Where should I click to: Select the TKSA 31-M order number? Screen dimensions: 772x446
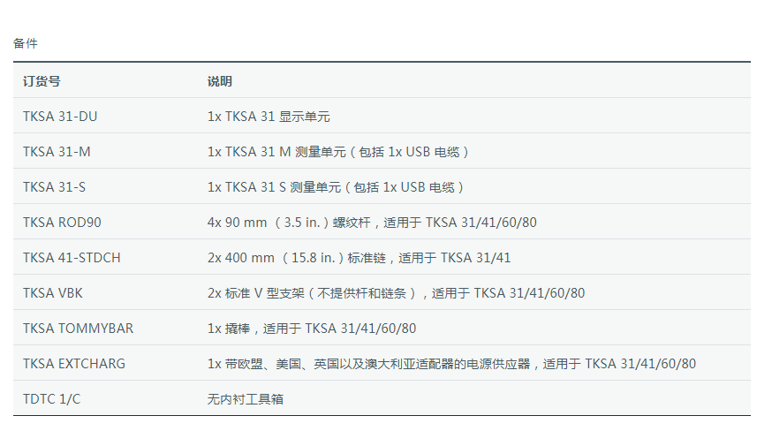[57, 152]
